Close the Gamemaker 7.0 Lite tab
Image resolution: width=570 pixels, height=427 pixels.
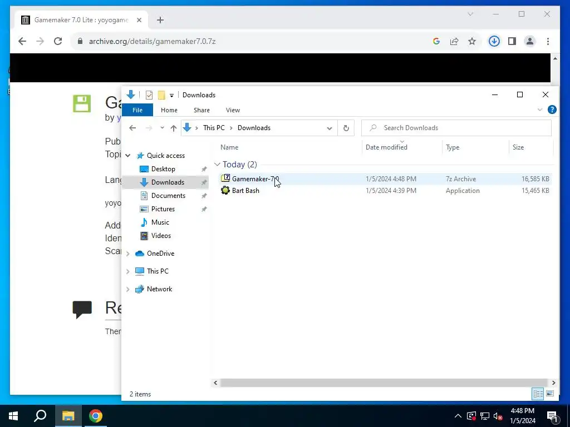(139, 21)
